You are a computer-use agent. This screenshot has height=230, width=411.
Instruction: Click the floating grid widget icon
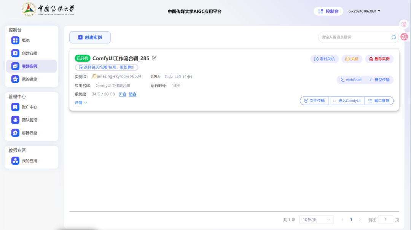tap(404, 24)
